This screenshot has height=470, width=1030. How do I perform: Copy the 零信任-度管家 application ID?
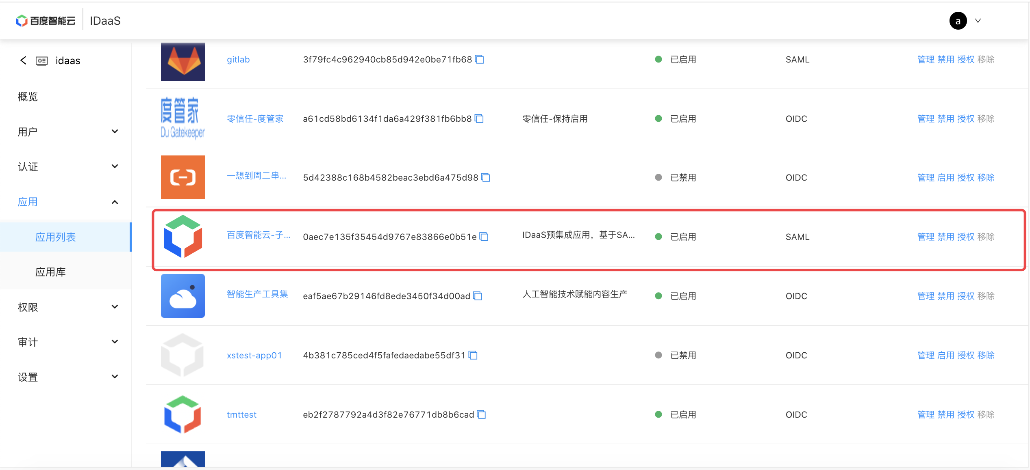479,119
